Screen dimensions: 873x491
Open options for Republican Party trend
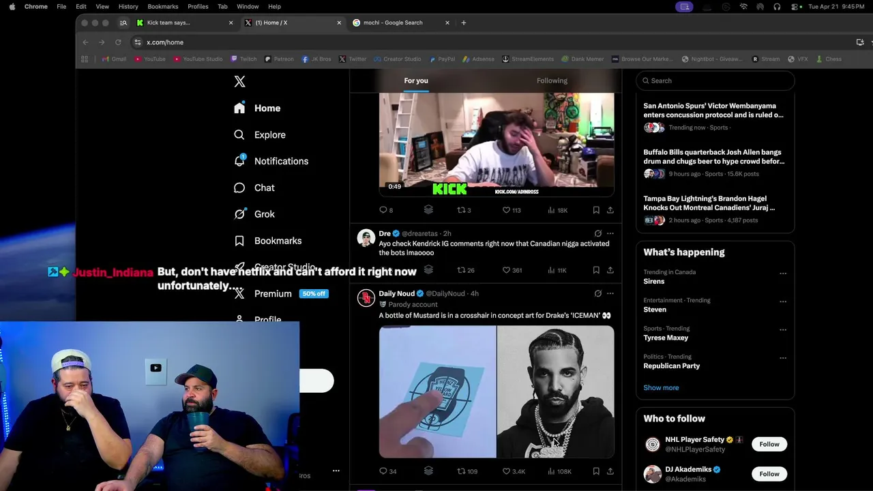783,358
